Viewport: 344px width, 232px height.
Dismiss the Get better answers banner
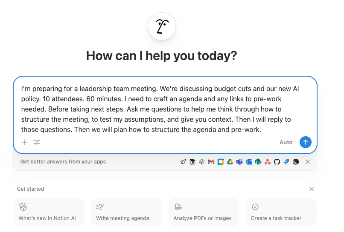308,162
